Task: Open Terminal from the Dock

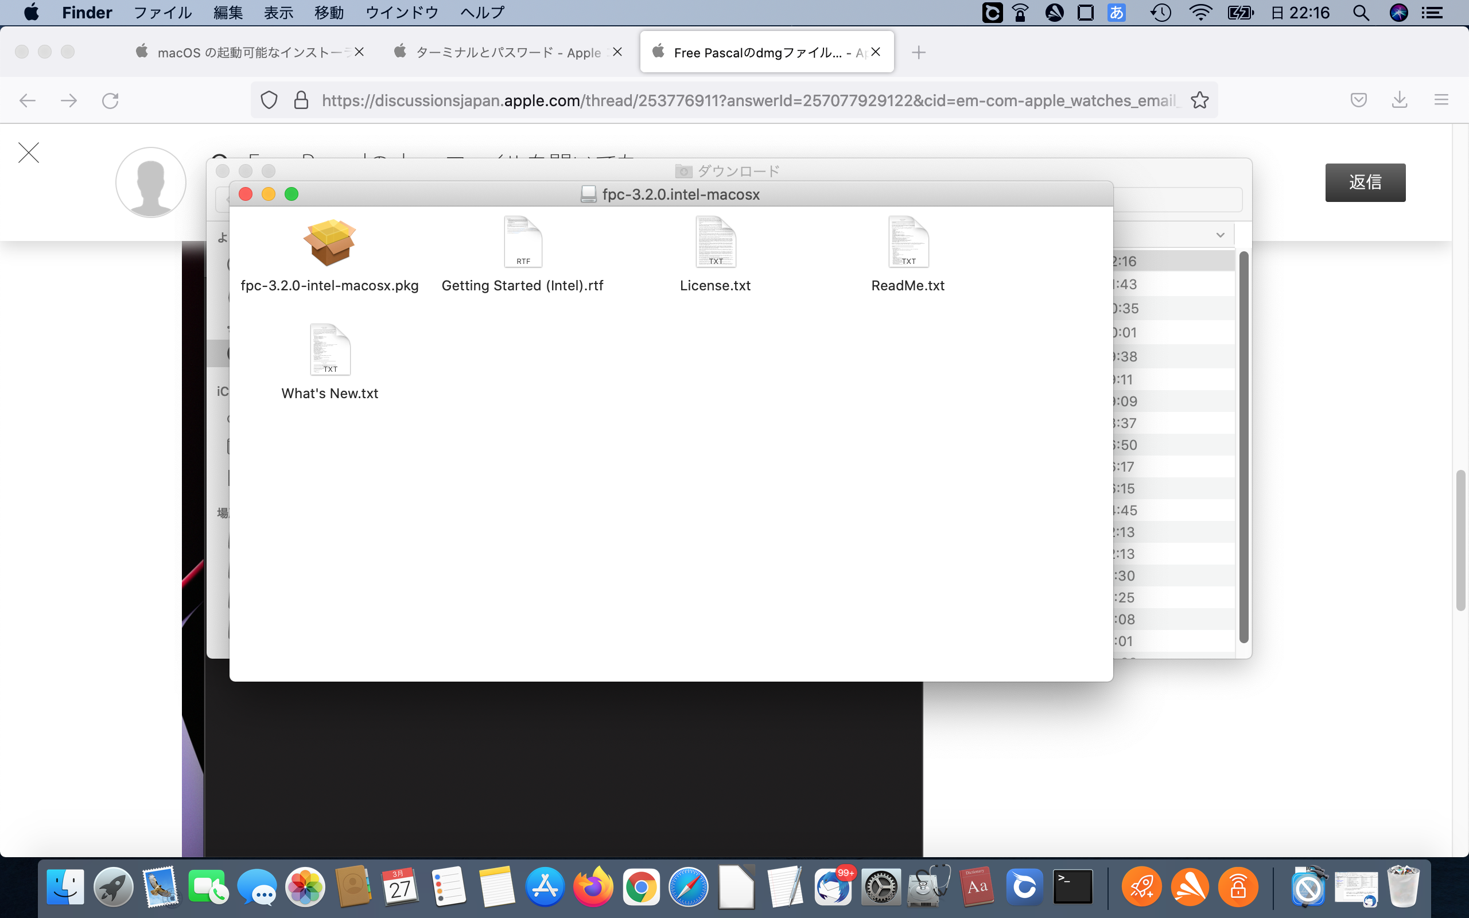Action: (1072, 887)
